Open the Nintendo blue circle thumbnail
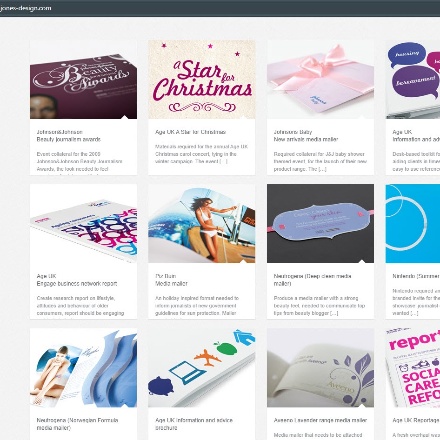The image size is (440, 440). pyautogui.click(x=413, y=224)
